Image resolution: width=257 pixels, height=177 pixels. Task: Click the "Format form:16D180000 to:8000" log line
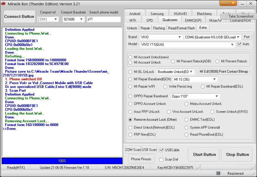(32, 125)
